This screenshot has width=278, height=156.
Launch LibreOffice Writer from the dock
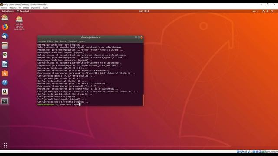(x=5, y=64)
